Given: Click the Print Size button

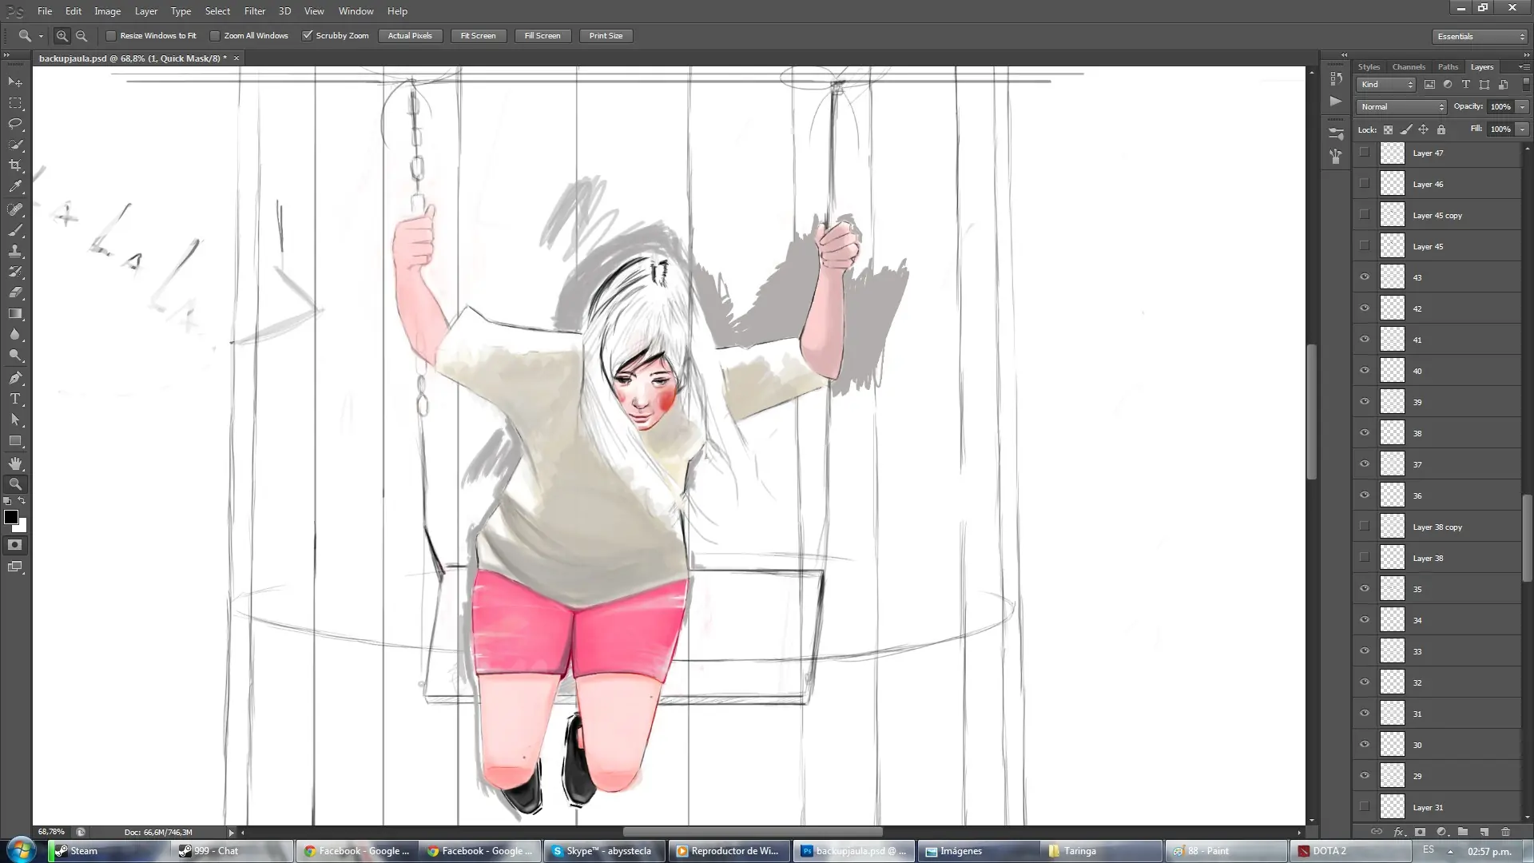Looking at the screenshot, I should click(x=606, y=36).
